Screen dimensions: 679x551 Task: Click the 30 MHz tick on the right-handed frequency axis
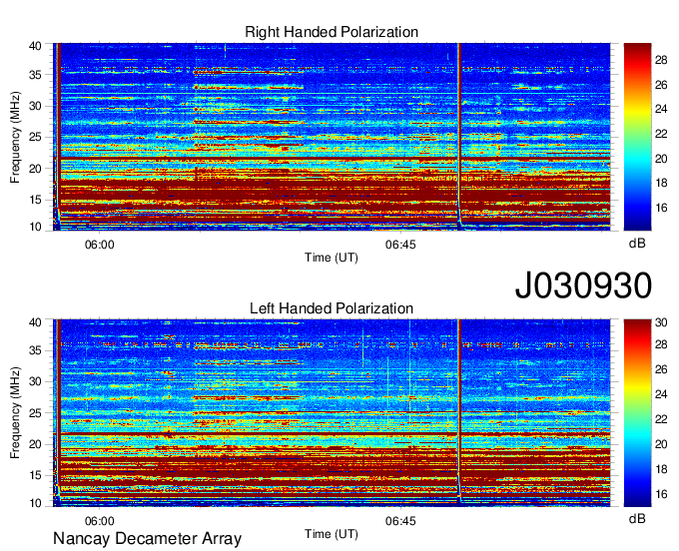click(36, 106)
